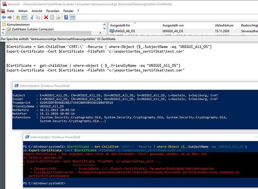The height and width of the screenshot is (189, 258).
Task: Delete certificate with the red X icon
Action: pos(46,17)
